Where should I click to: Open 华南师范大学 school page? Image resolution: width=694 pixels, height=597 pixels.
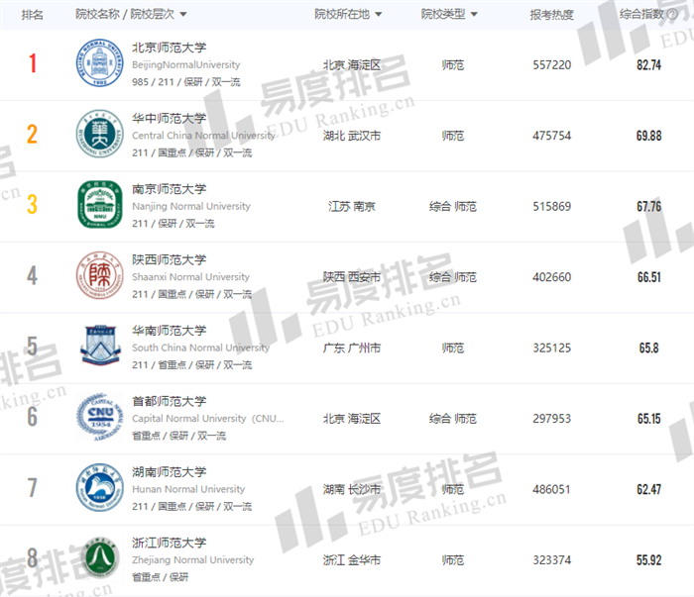click(170, 330)
